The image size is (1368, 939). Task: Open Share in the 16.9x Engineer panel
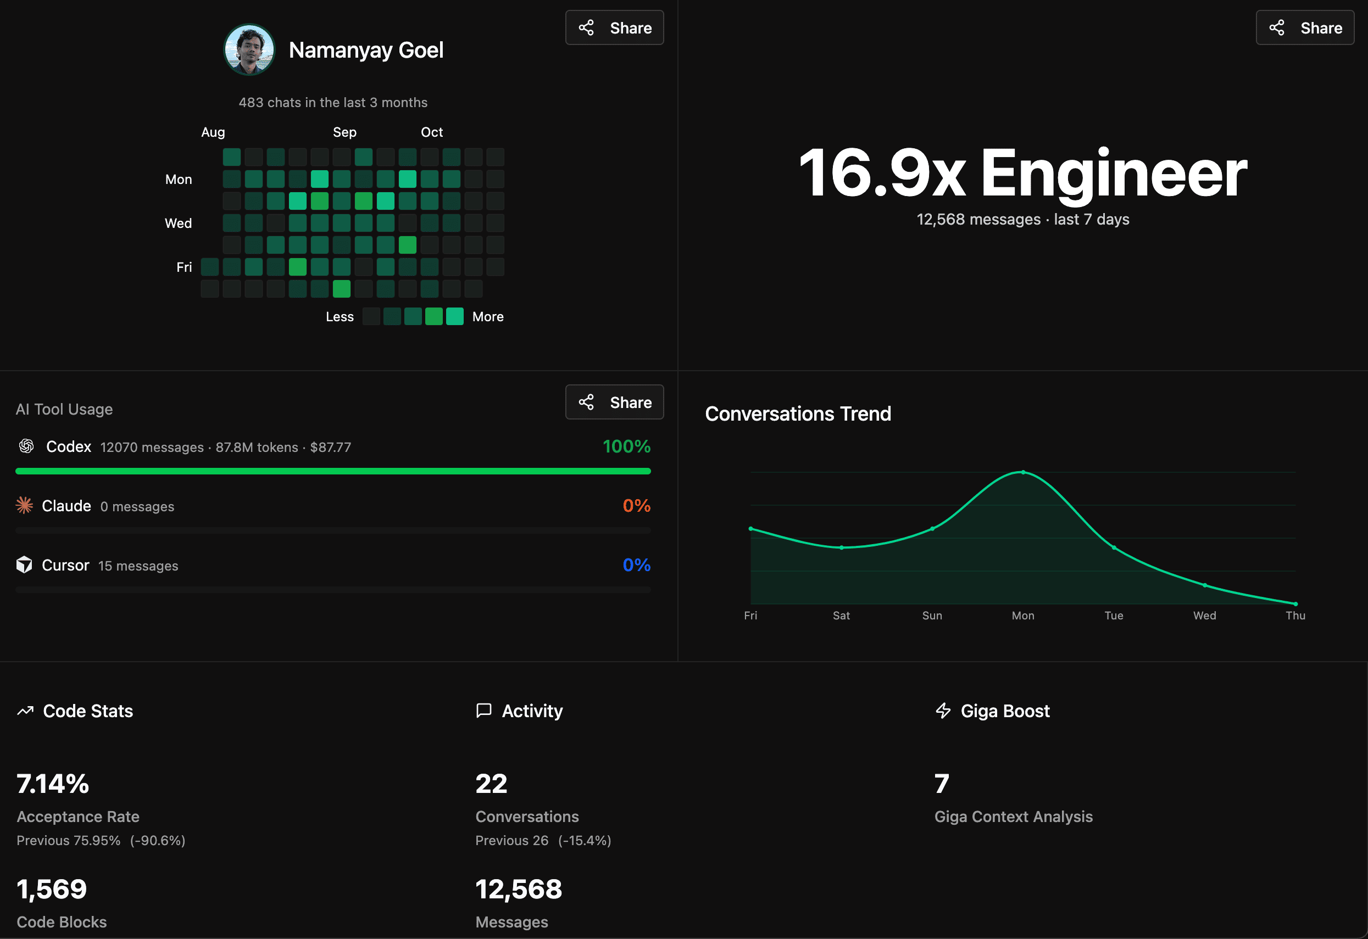pos(1304,27)
